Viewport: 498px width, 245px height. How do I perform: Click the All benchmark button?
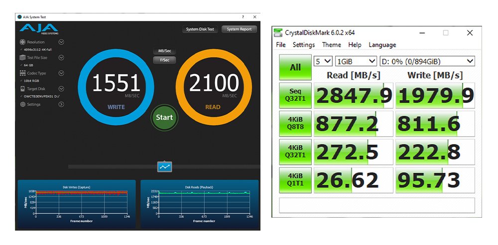click(295, 67)
